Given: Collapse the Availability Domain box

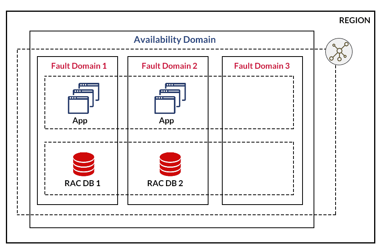Looking at the screenshot, I should point(175,39).
